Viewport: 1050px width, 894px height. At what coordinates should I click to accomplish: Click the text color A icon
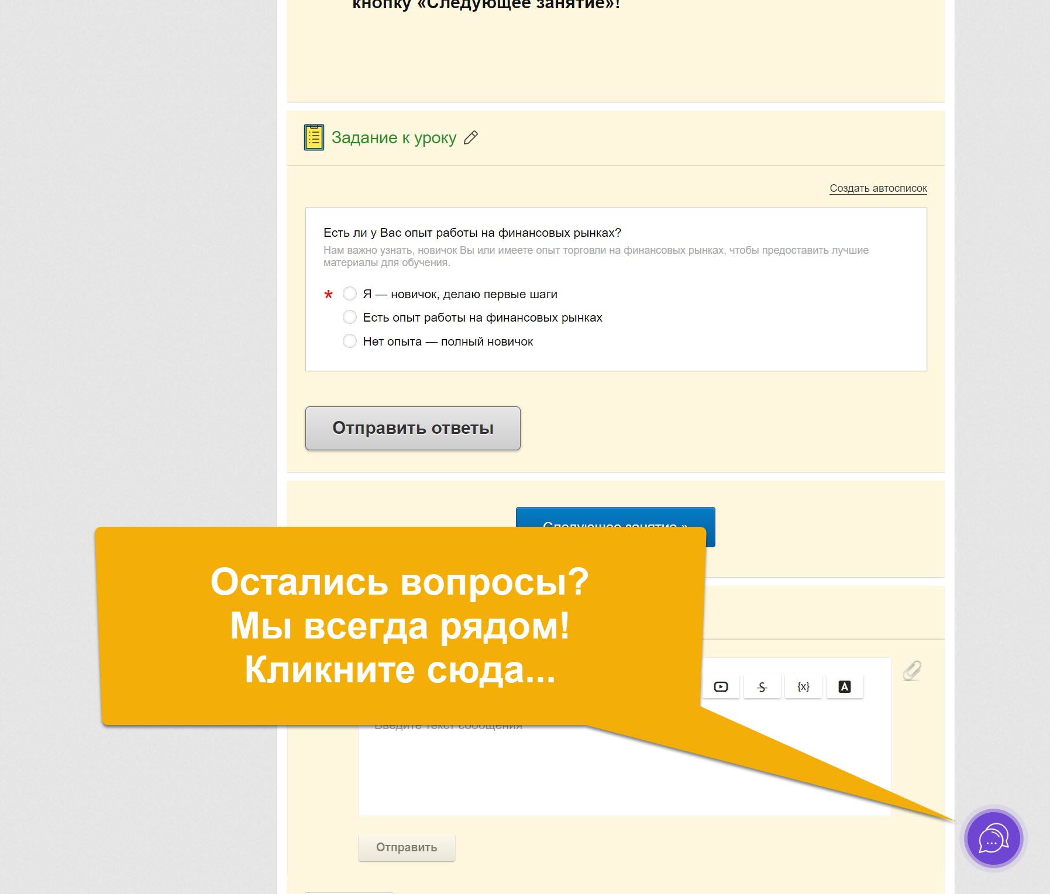point(844,687)
